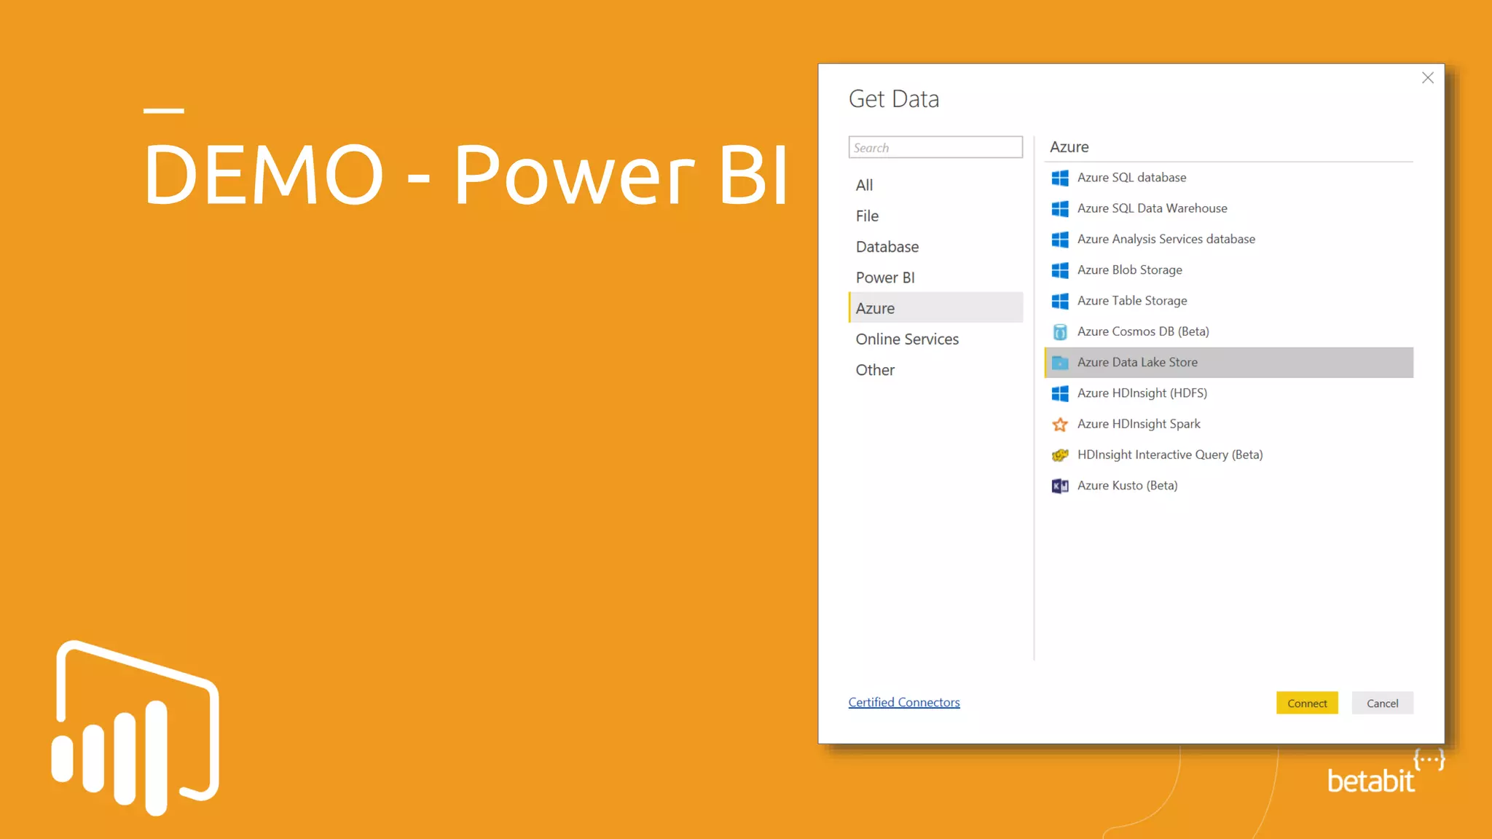The width and height of the screenshot is (1492, 839).
Task: Select the 'Azure Data Lake Store' row
Action: pyautogui.click(x=1229, y=363)
